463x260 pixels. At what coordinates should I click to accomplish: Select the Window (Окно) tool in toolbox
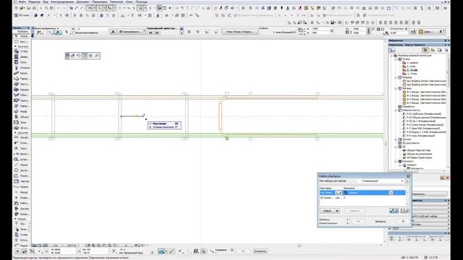tap(21, 62)
